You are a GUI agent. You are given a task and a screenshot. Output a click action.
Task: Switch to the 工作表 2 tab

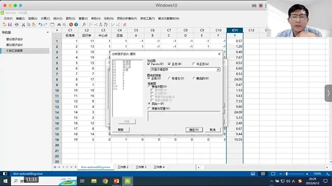coord(123,167)
